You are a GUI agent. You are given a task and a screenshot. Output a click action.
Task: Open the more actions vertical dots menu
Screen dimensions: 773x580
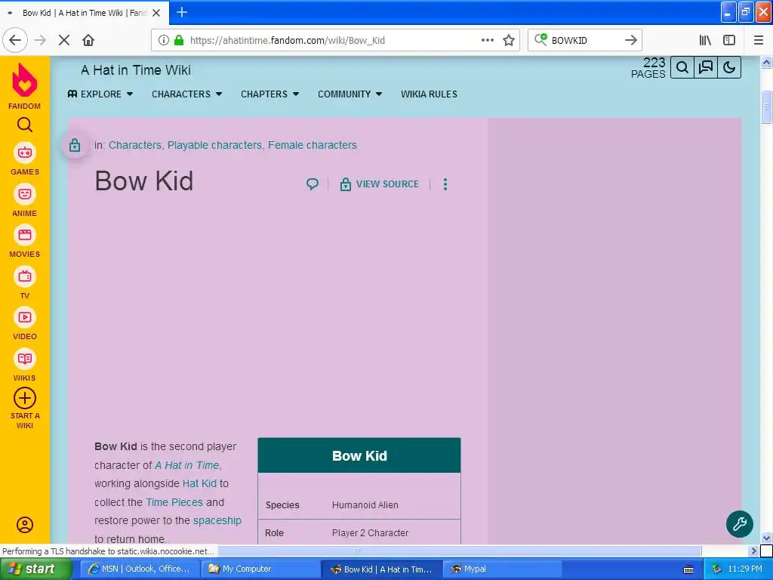[445, 184]
